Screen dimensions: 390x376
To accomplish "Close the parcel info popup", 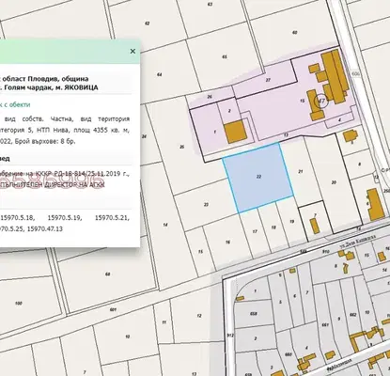I will (133, 51).
